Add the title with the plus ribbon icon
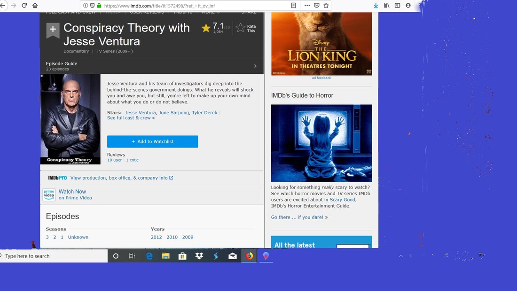Image resolution: width=517 pixels, height=291 pixels. click(x=53, y=30)
